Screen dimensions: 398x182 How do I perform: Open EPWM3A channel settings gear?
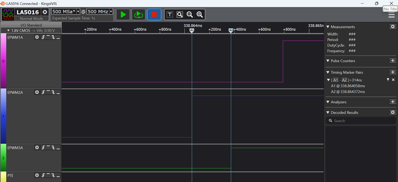37,147
